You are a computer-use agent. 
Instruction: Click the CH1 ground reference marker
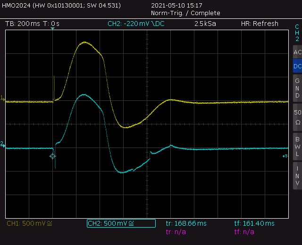pyautogui.click(x=2, y=98)
